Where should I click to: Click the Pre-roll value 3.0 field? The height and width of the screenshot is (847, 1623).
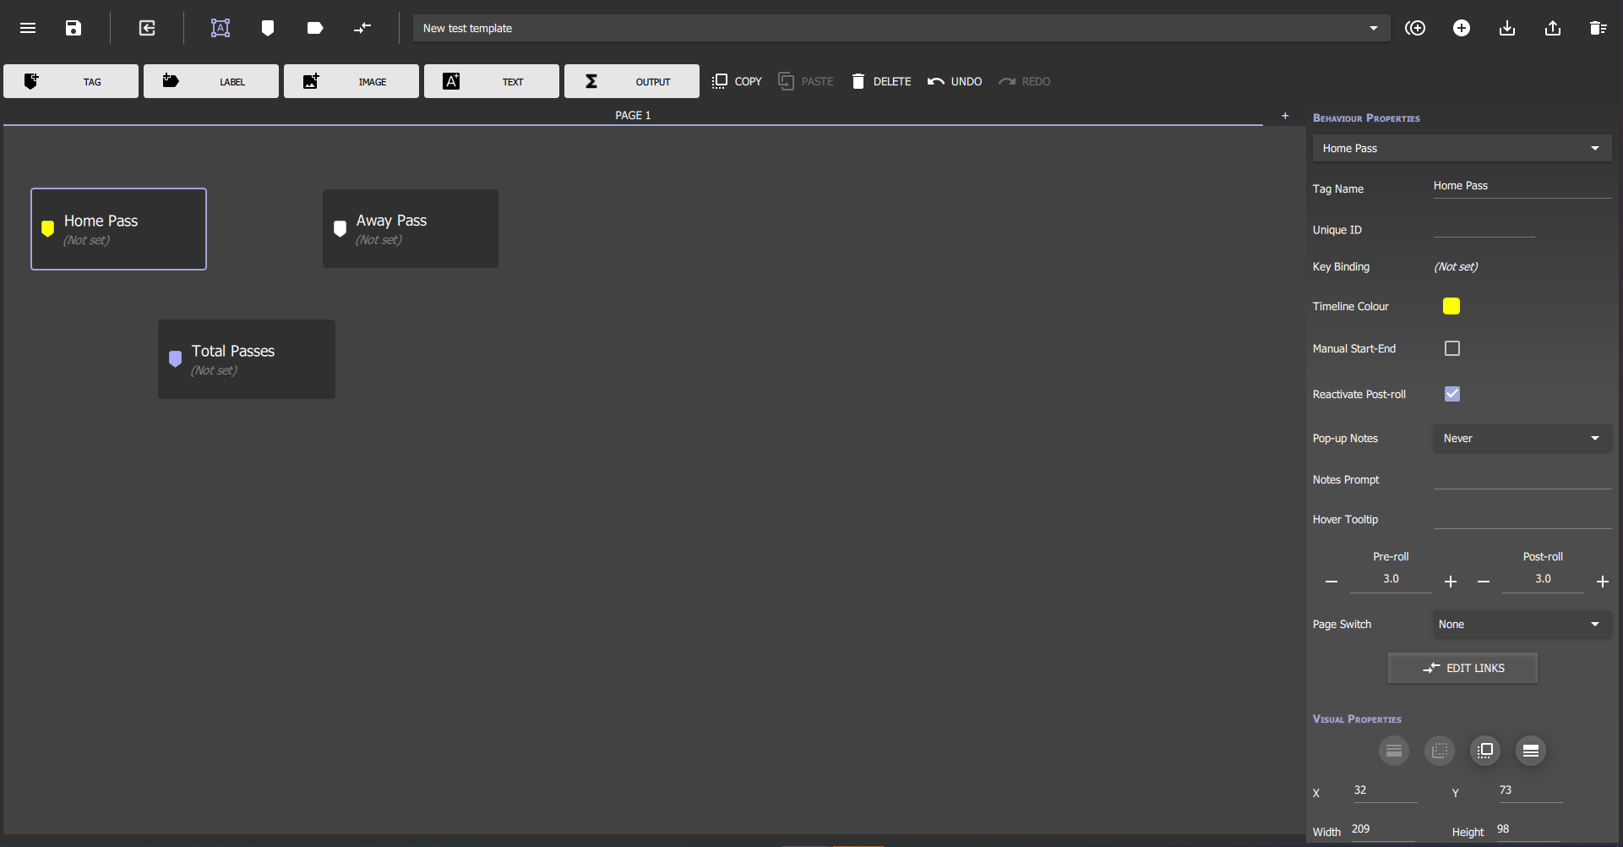tap(1391, 580)
